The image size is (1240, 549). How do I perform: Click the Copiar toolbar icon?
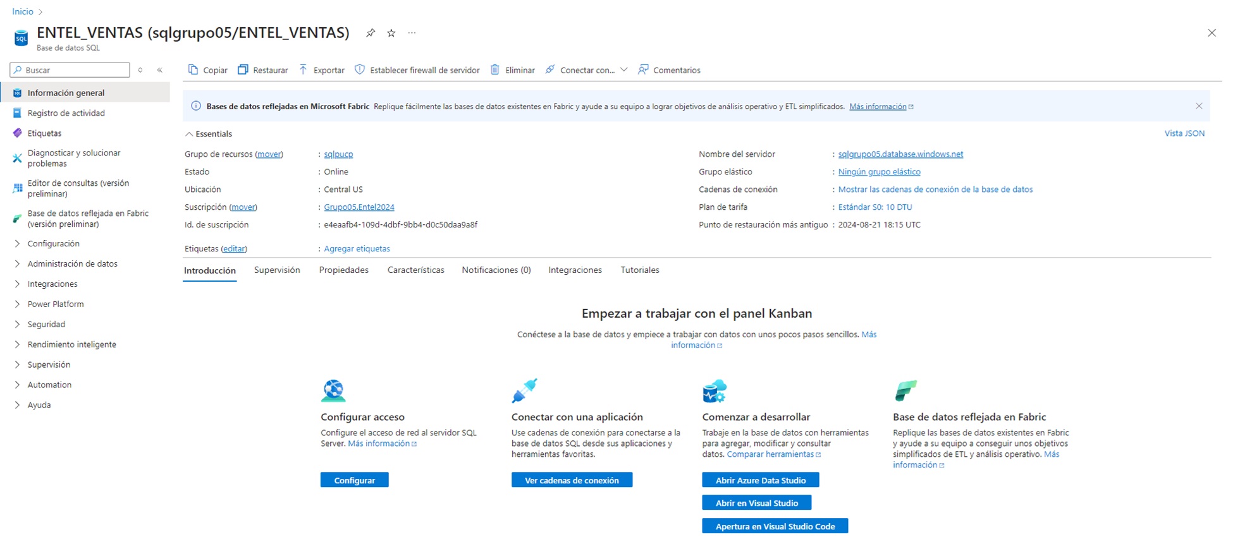tap(193, 70)
